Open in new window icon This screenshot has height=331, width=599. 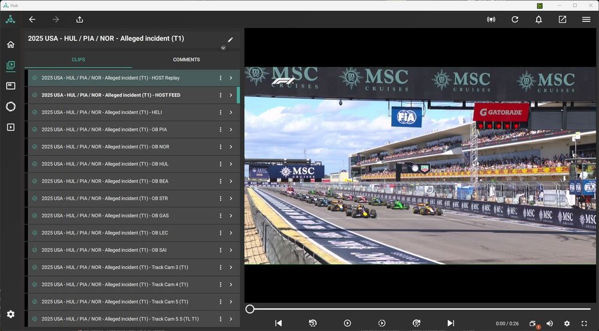(x=562, y=20)
